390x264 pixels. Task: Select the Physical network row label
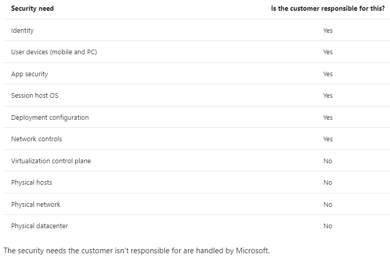point(36,205)
